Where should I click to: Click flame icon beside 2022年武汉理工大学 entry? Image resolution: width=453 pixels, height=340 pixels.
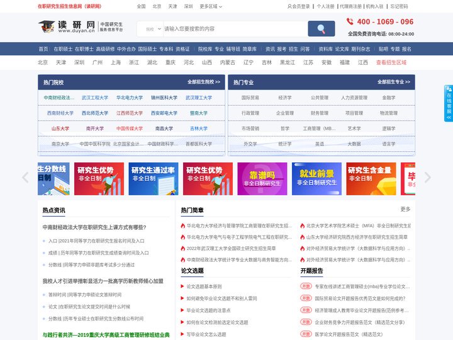(182, 248)
